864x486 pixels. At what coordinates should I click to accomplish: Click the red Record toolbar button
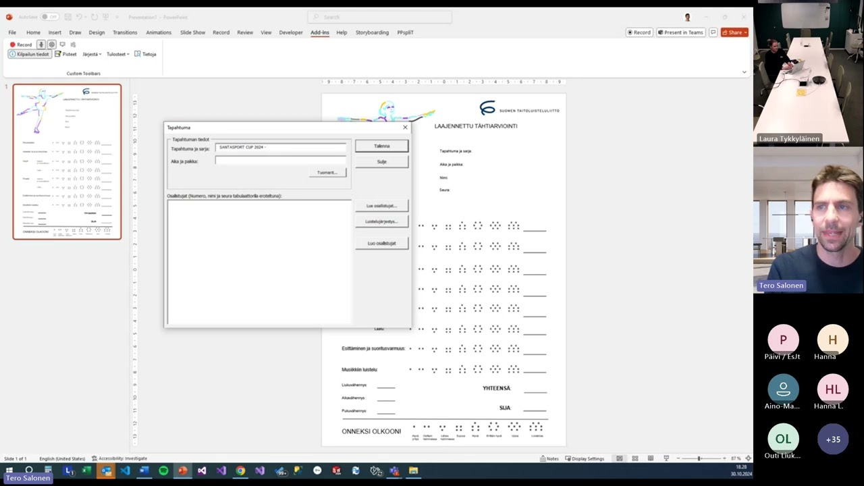(x=21, y=45)
